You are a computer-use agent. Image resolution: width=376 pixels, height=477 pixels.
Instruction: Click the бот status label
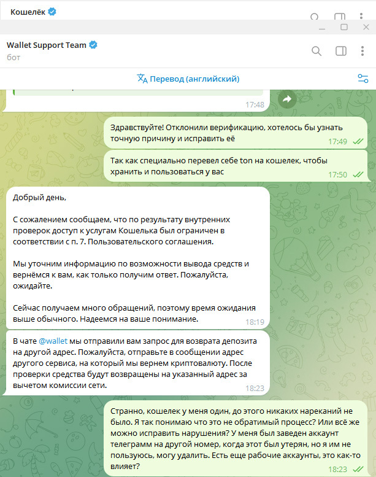[x=13, y=58]
